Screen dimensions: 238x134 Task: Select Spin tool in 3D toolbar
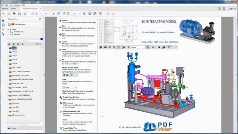click(x=105, y=47)
